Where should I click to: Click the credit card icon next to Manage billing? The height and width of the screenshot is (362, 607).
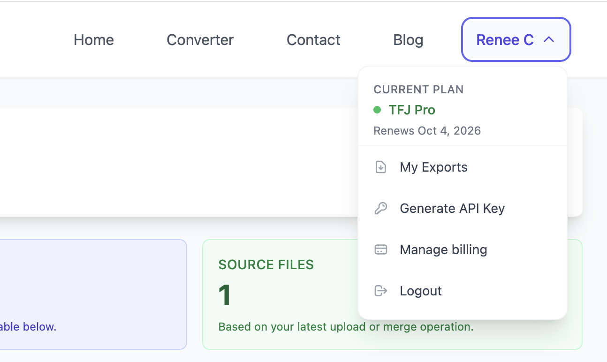click(x=381, y=249)
